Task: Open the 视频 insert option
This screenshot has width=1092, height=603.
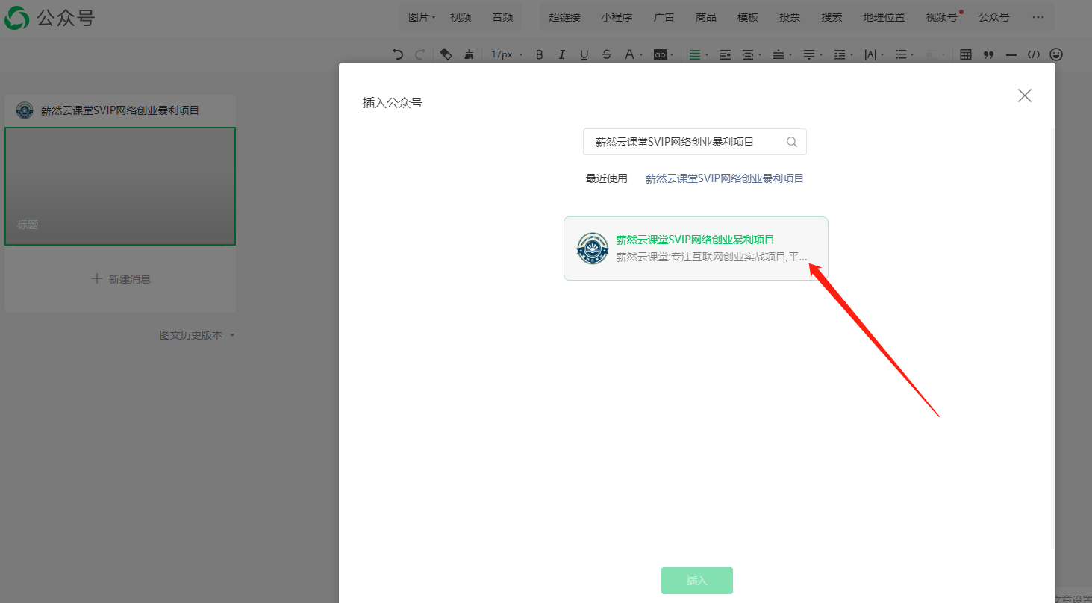Action: [x=461, y=17]
